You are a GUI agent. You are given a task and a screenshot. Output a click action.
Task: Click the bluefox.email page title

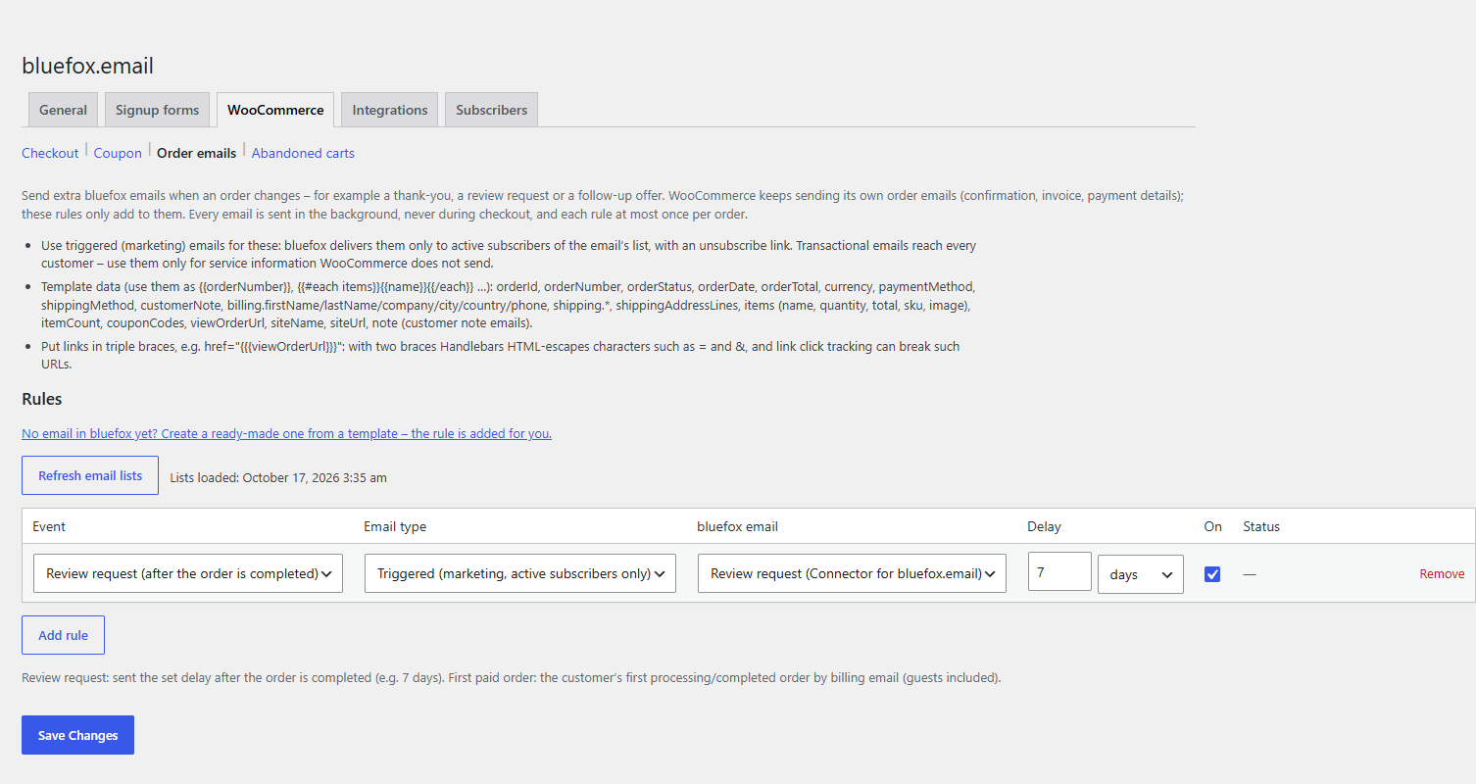point(87,66)
